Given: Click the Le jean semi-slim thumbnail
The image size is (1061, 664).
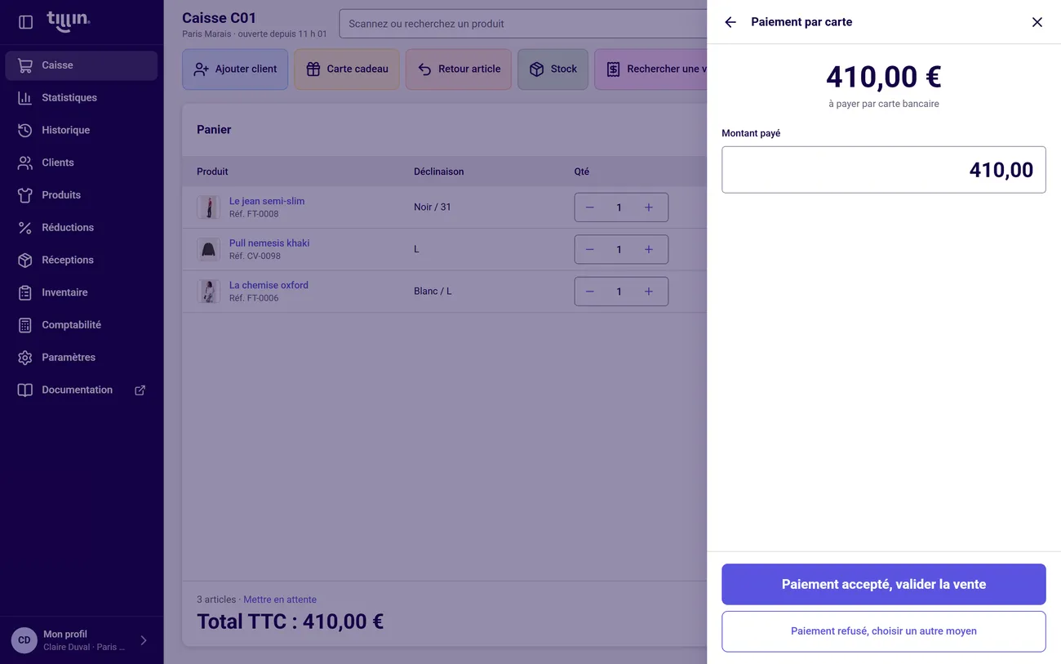Looking at the screenshot, I should coord(209,207).
